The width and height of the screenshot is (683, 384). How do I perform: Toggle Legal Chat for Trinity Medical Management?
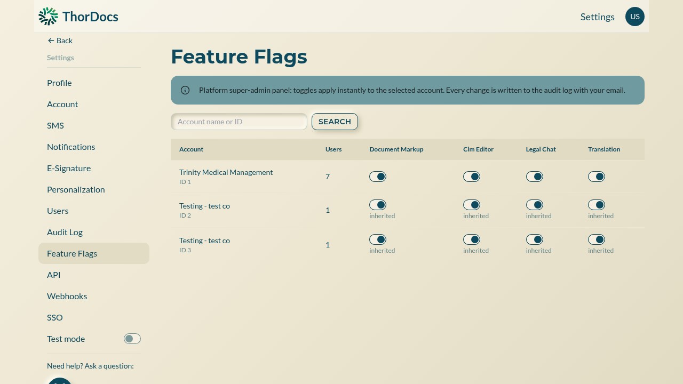(535, 177)
